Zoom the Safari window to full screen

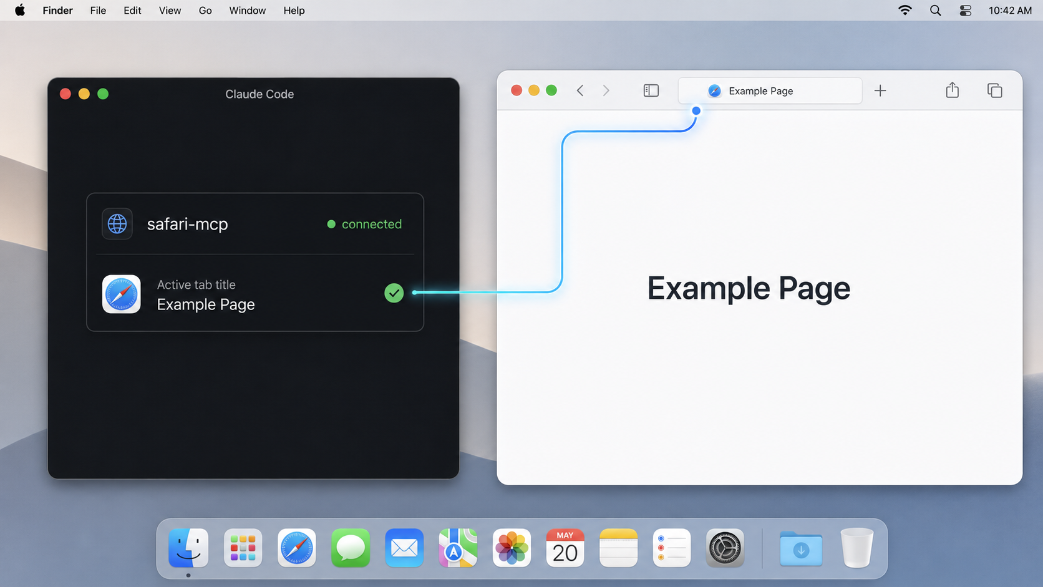[551, 90]
